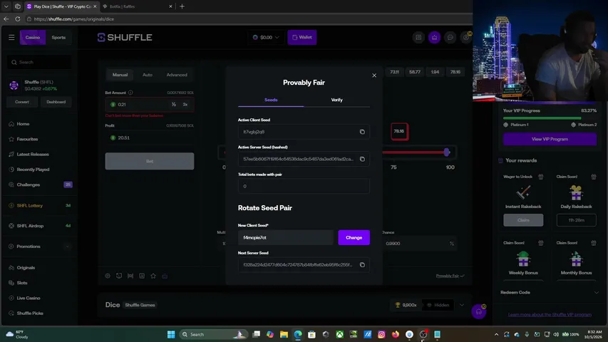Open the hamburger sidebar menu
The height and width of the screenshot is (342, 608).
(x=11, y=38)
